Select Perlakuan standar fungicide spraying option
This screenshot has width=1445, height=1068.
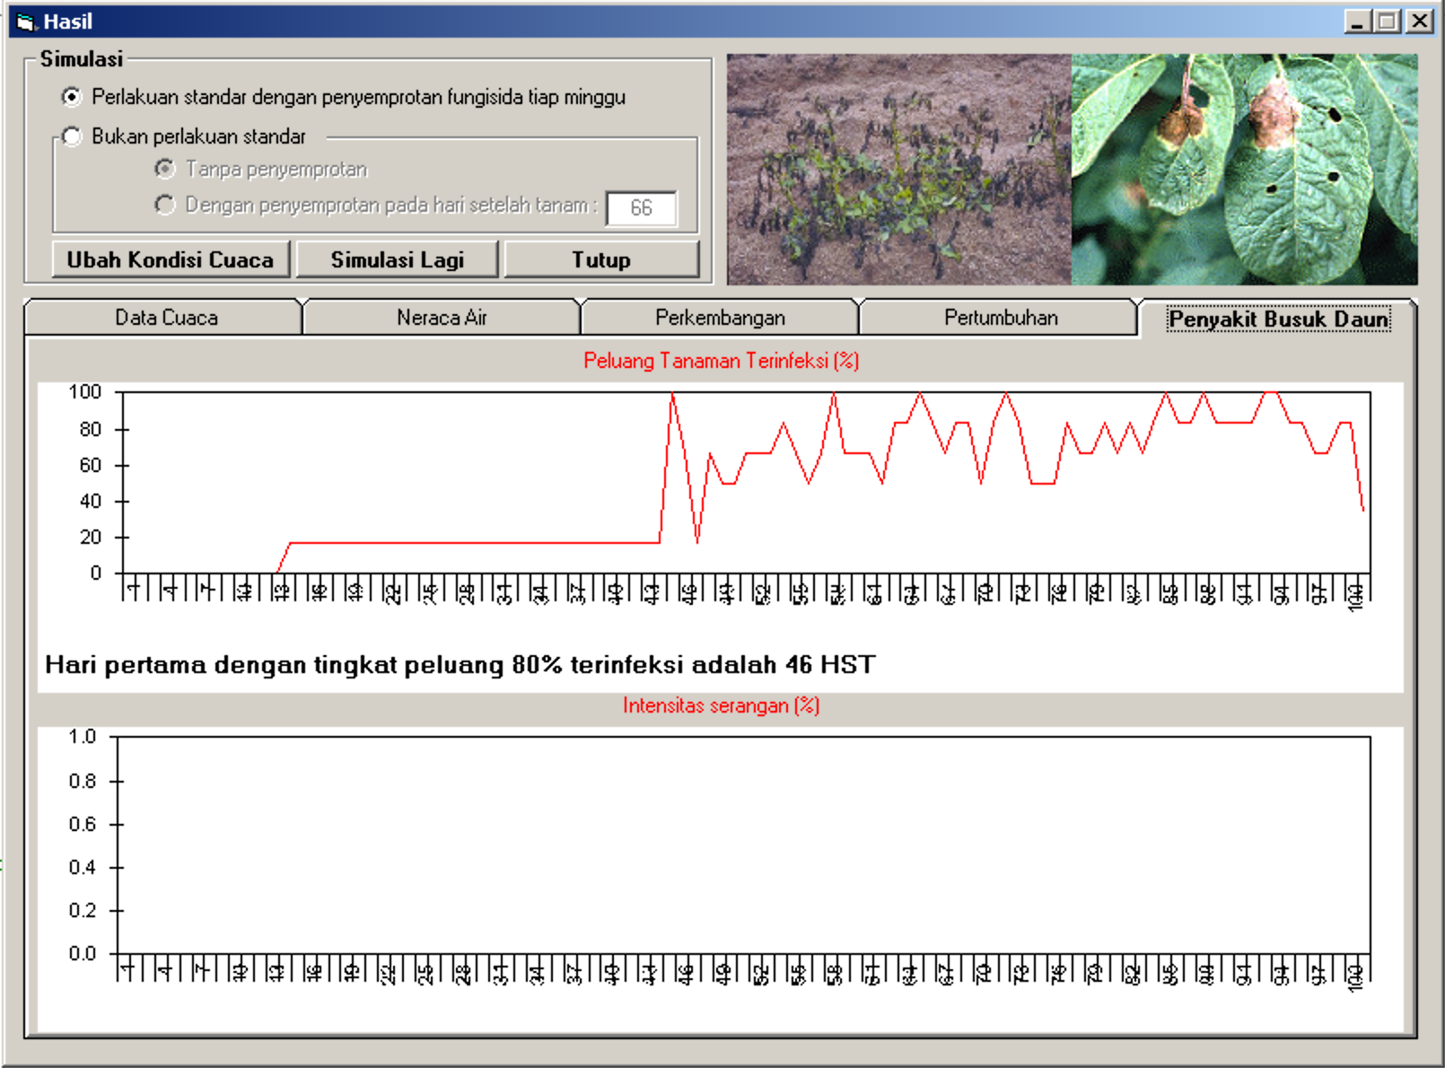[72, 97]
